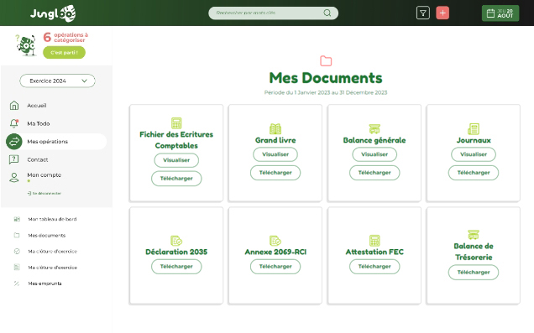This screenshot has height=333, width=534.
Task: Click the search magnifier icon
Action: click(327, 13)
